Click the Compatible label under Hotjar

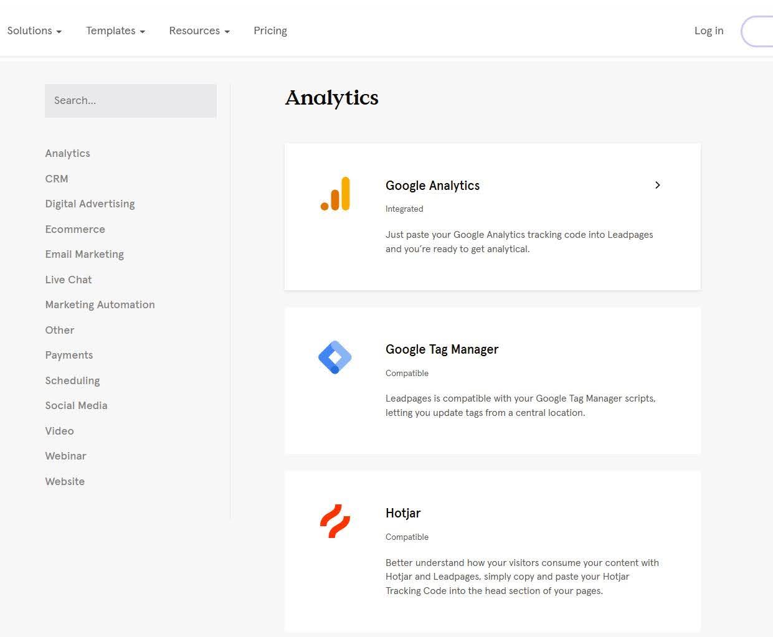pyautogui.click(x=407, y=537)
